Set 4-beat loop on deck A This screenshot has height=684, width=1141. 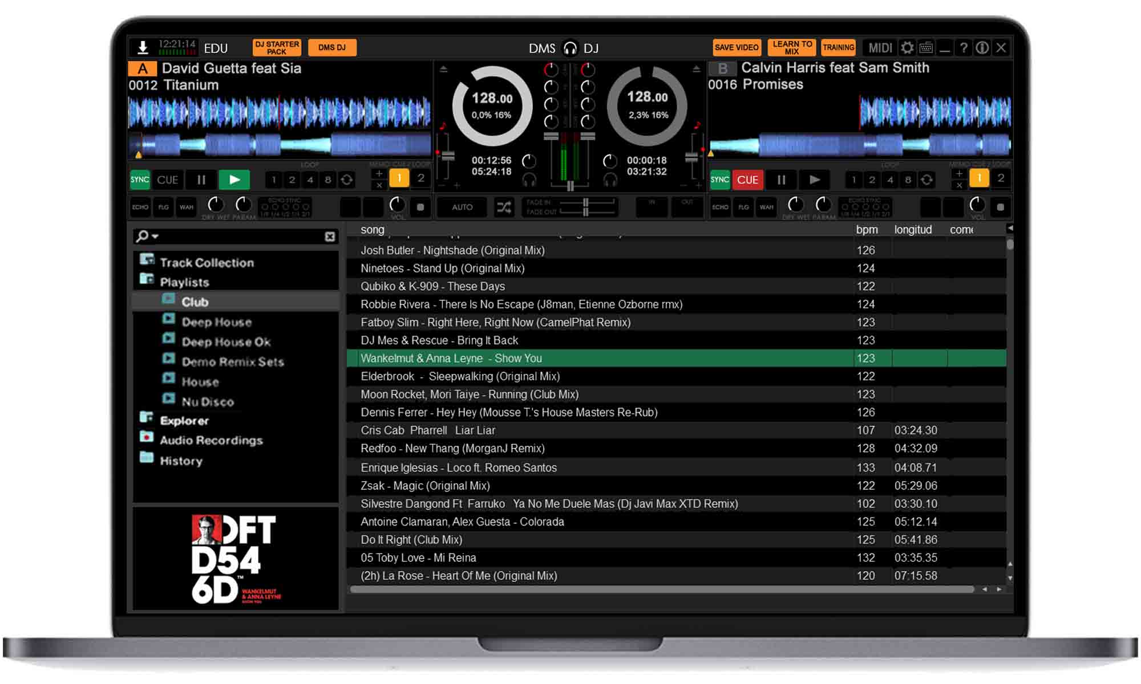click(310, 180)
